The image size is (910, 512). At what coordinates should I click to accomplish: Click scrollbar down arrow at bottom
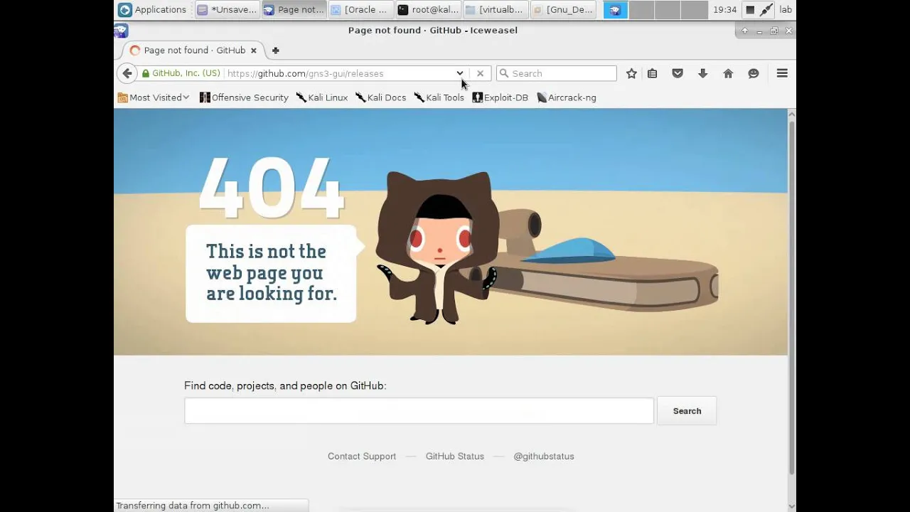point(792,506)
